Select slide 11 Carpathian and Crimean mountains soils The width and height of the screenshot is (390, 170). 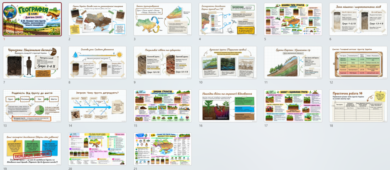(x=293, y=62)
